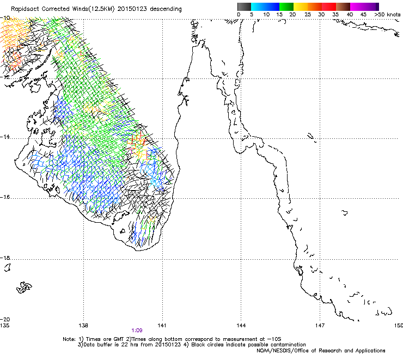
Task: Click the legend value '35'
Action: pyautogui.click(x=335, y=15)
